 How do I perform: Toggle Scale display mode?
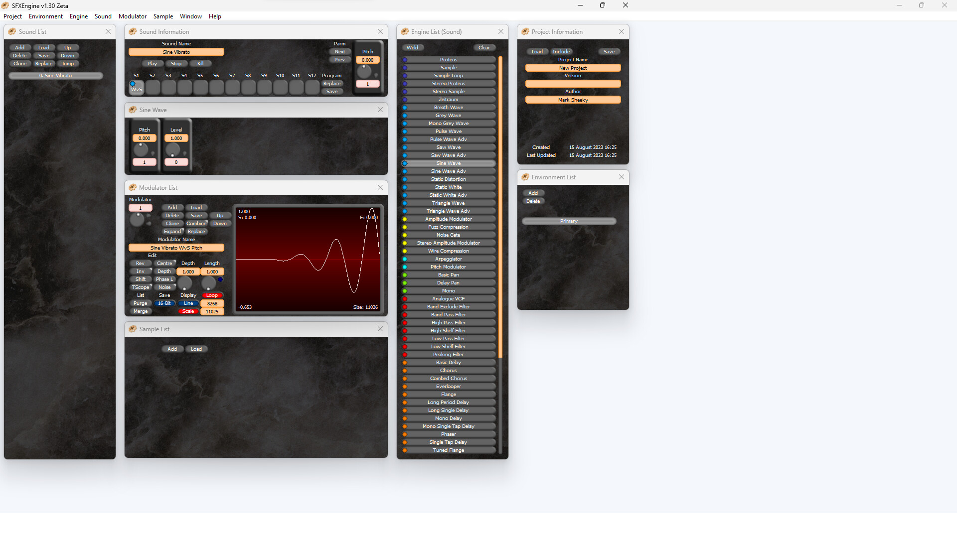[188, 311]
